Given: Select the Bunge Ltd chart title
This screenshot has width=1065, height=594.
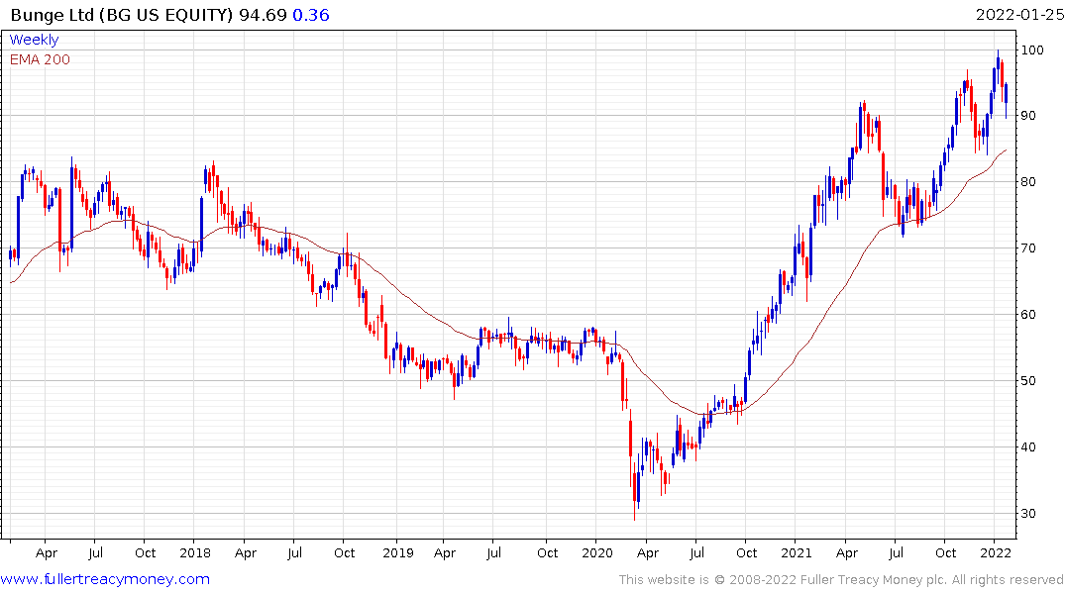Looking at the screenshot, I should pyautogui.click(x=122, y=15).
